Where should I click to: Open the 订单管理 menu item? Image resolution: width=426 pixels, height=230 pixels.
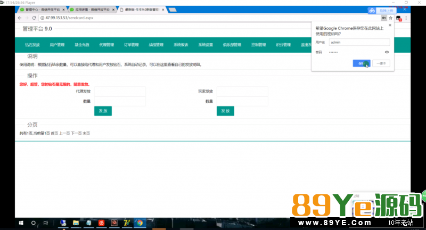click(x=131, y=45)
